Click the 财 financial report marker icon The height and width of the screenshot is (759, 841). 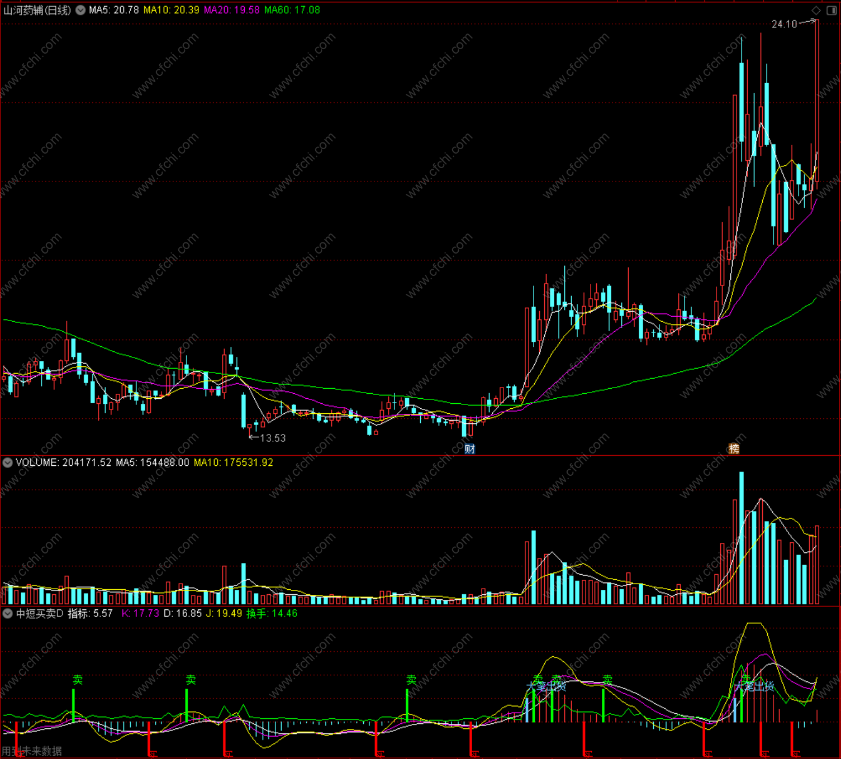click(x=470, y=448)
